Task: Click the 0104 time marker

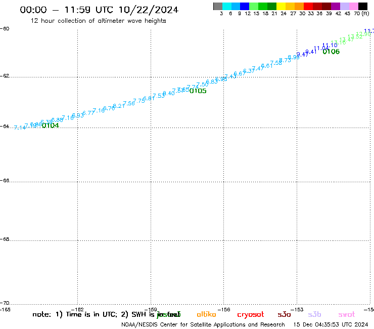Action: tap(51, 126)
